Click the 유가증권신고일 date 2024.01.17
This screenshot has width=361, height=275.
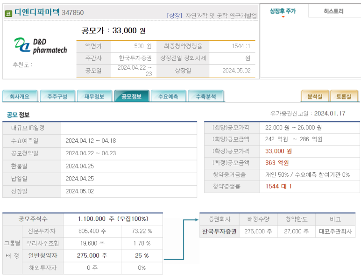point(330,113)
